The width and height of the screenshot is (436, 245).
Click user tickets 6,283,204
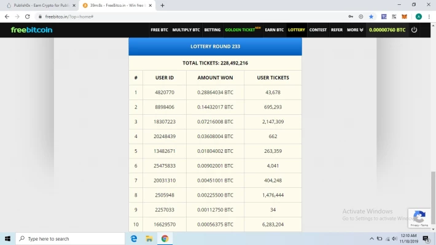click(273, 225)
